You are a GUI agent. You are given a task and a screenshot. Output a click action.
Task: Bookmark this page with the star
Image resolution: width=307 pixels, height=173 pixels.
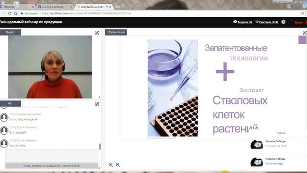303,13
